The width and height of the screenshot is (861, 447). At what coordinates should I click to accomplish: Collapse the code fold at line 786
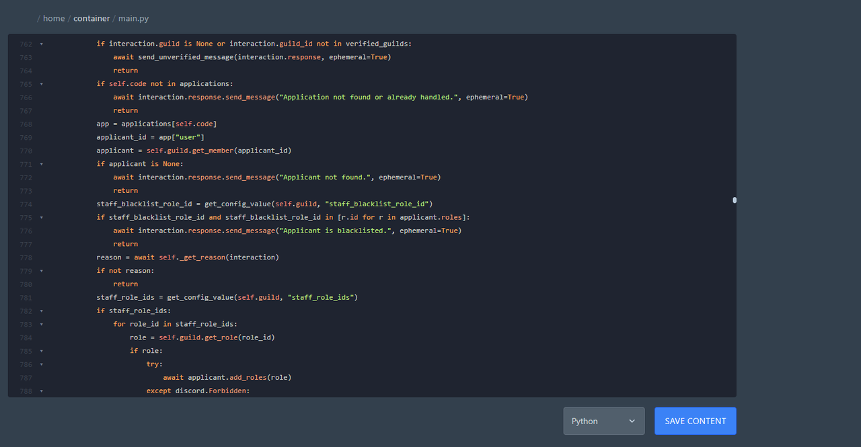coord(41,364)
